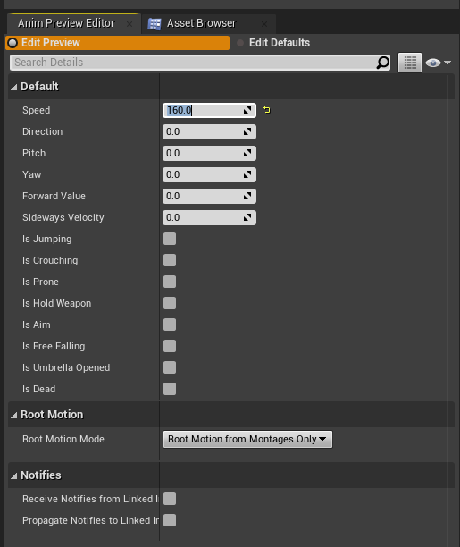The width and height of the screenshot is (460, 547).
Task: Enable Propagate Notifies to Linked Instances
Action: click(x=170, y=520)
